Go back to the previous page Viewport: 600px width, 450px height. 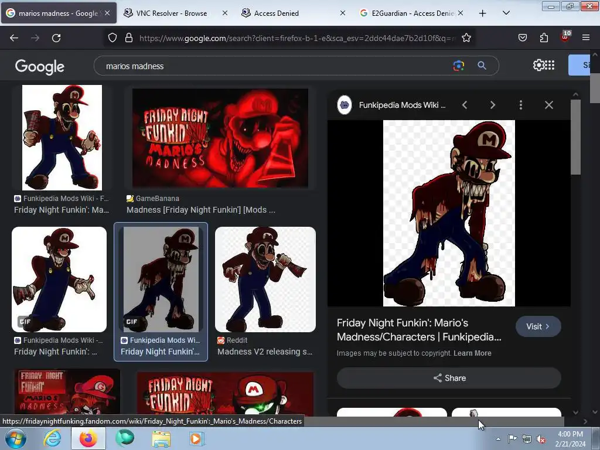(14, 38)
